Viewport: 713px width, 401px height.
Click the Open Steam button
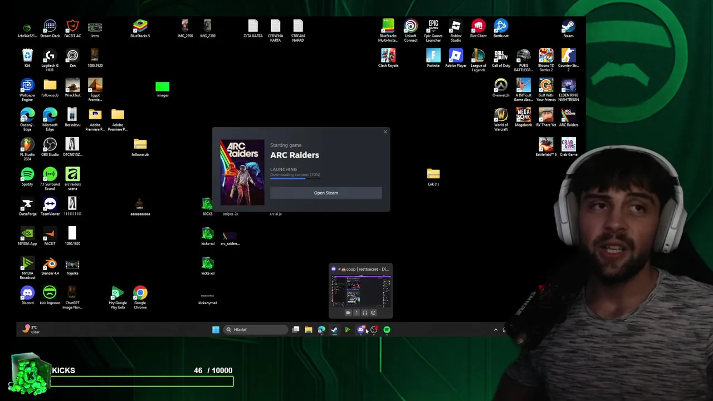point(326,193)
